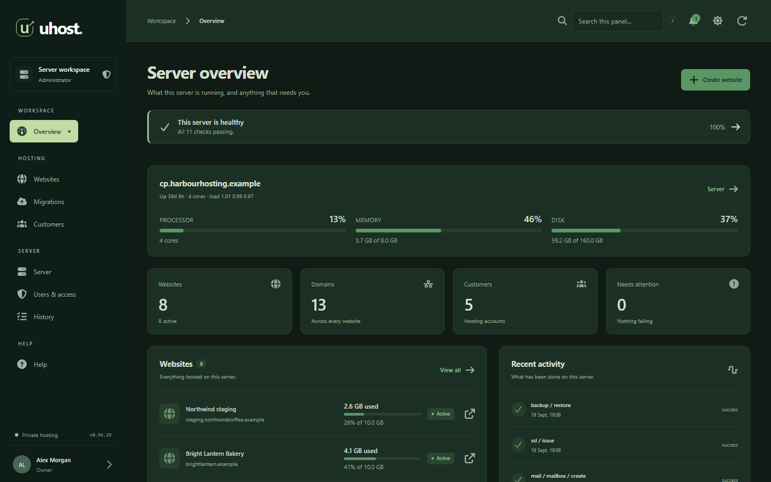Open notifications bell
The width and height of the screenshot is (771, 482).
[x=693, y=21]
